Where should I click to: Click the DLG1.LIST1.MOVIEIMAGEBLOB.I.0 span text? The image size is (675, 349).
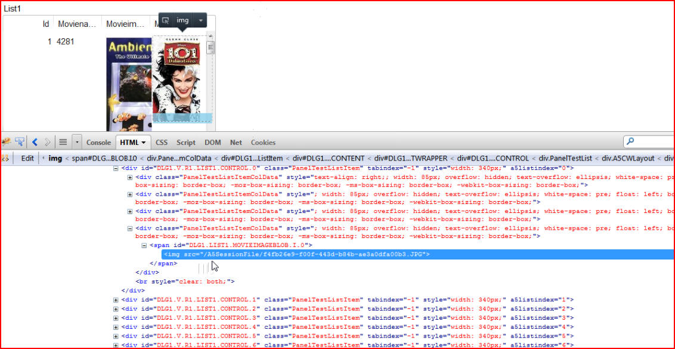pos(230,246)
